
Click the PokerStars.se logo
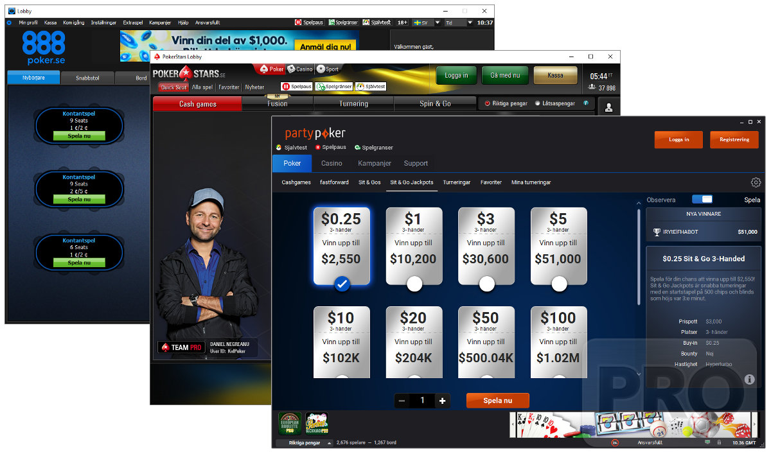189,73
